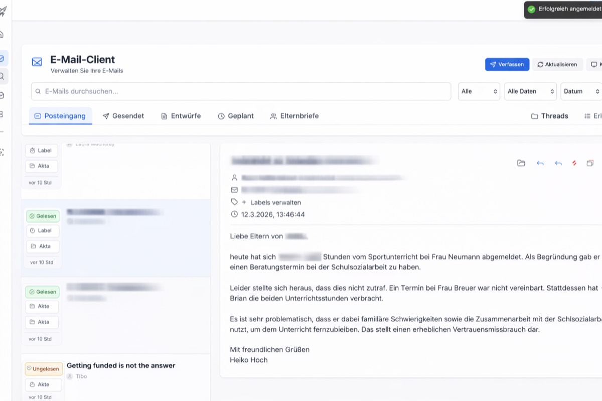Screen dimensions: 602x401
Task: Click the reply arrow icon above the email
Action: pyautogui.click(x=540, y=163)
